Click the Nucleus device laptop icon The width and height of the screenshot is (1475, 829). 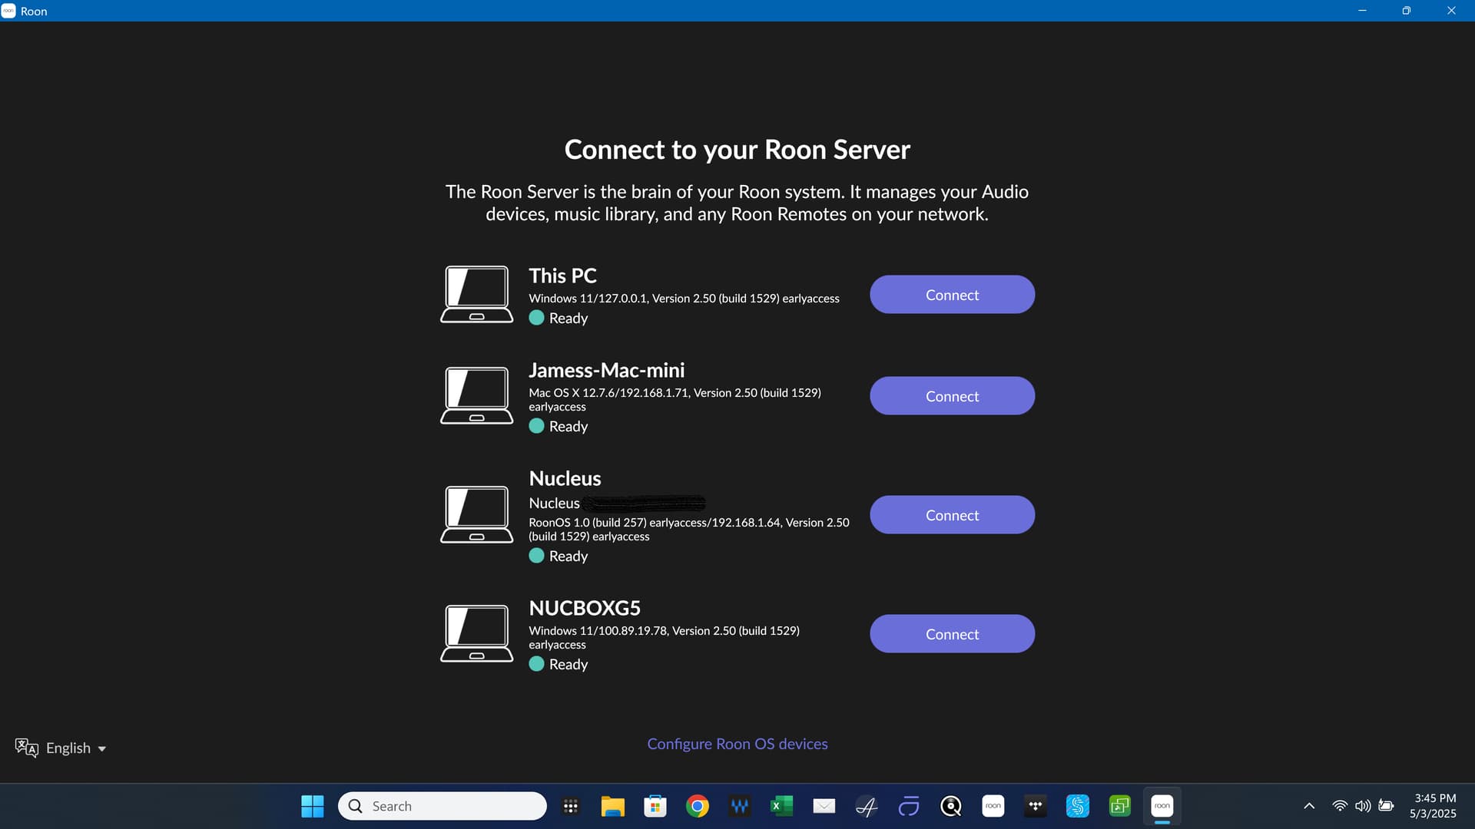[476, 514]
